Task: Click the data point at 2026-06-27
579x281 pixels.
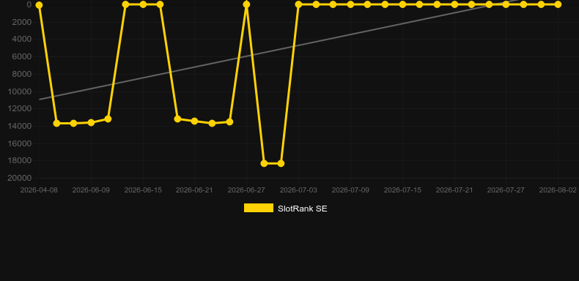Action: pyautogui.click(x=246, y=4)
